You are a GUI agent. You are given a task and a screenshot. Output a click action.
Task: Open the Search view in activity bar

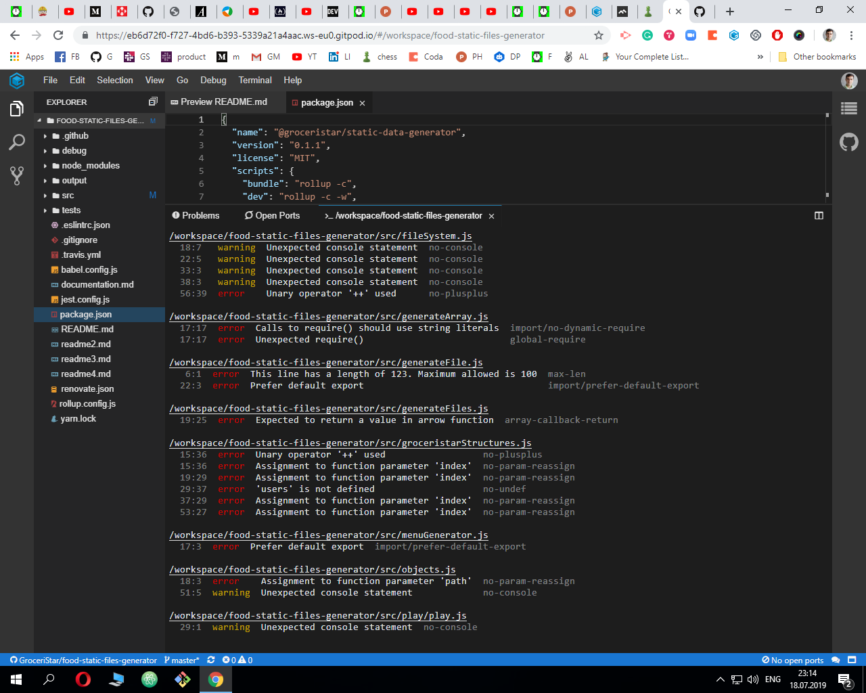(17, 142)
